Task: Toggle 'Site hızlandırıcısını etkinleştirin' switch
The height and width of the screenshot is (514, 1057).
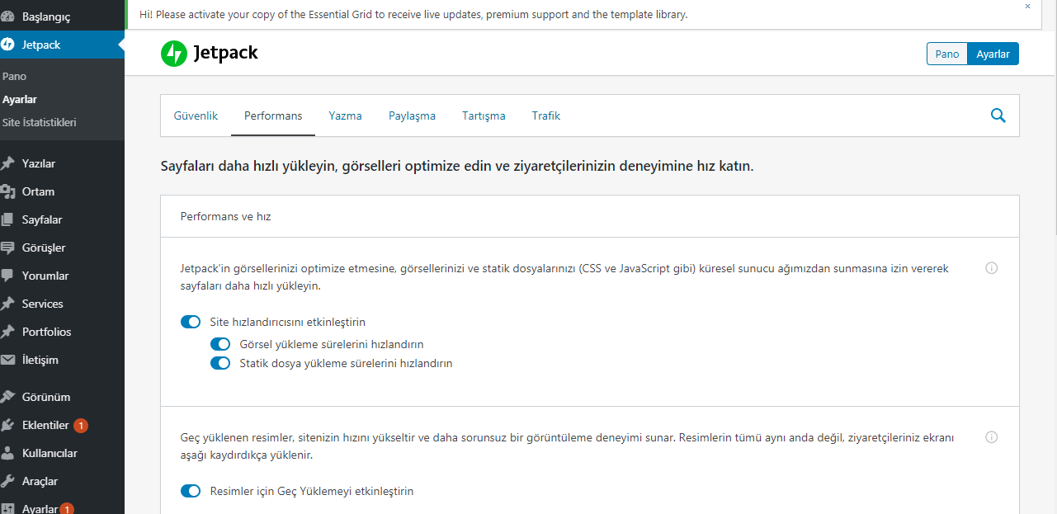Action: pos(191,322)
